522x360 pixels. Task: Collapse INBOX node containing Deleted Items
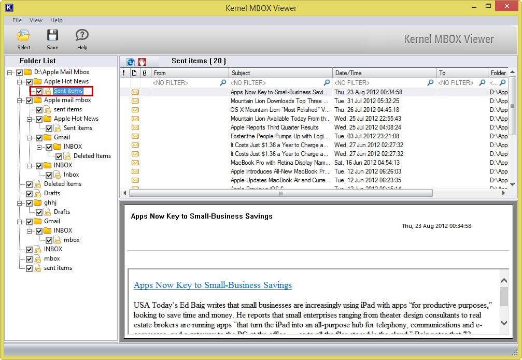click(x=39, y=147)
